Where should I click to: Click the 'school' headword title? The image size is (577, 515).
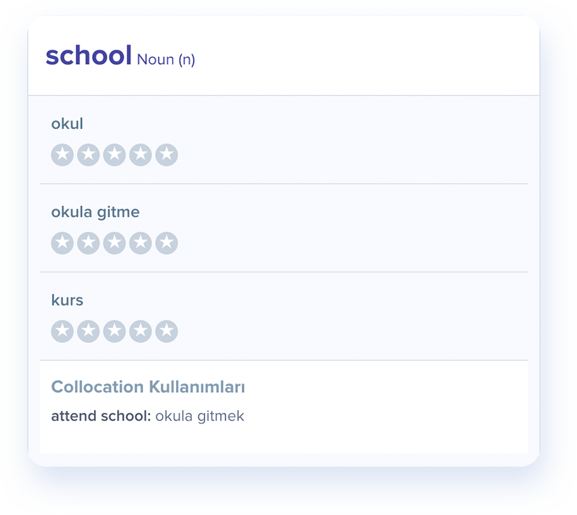pos(88,56)
